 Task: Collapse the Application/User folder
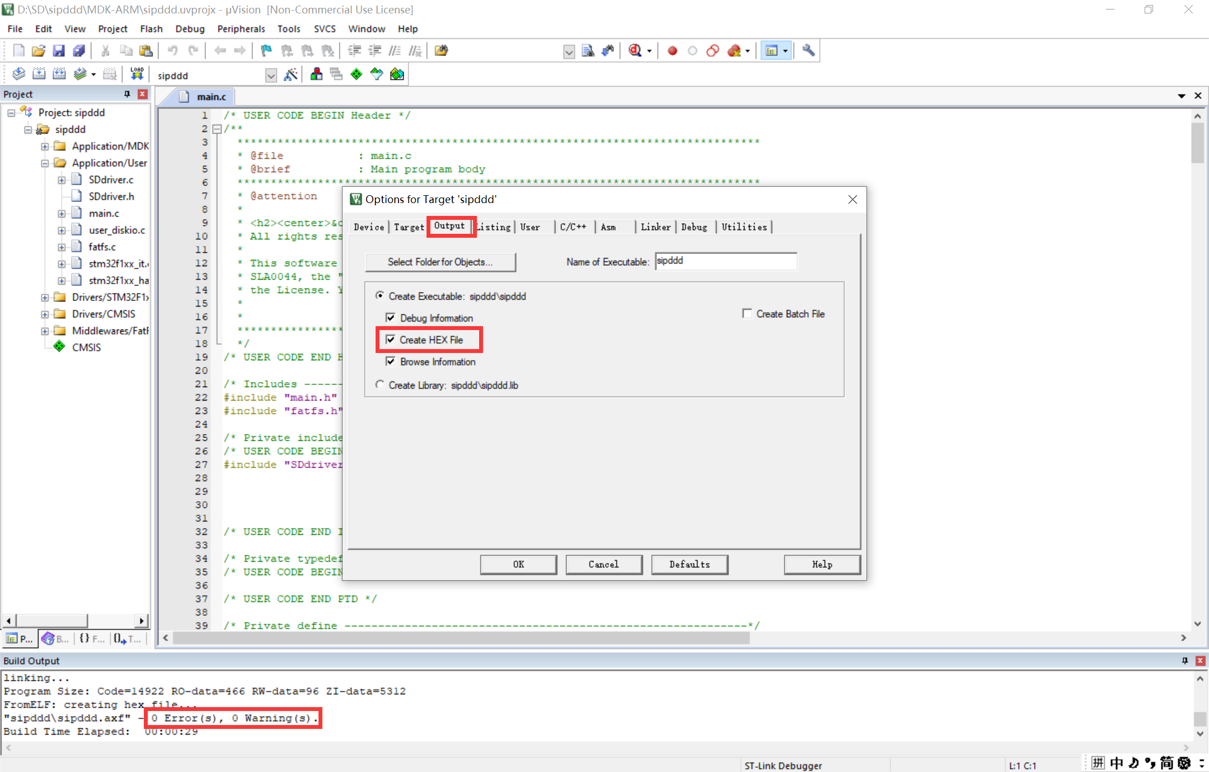tap(45, 163)
